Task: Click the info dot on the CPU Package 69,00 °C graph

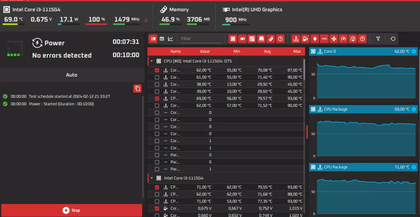Action: pyautogui.click(x=414, y=109)
